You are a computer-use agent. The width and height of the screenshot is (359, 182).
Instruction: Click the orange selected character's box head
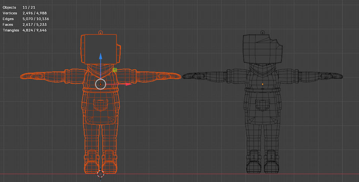pyautogui.click(x=100, y=49)
